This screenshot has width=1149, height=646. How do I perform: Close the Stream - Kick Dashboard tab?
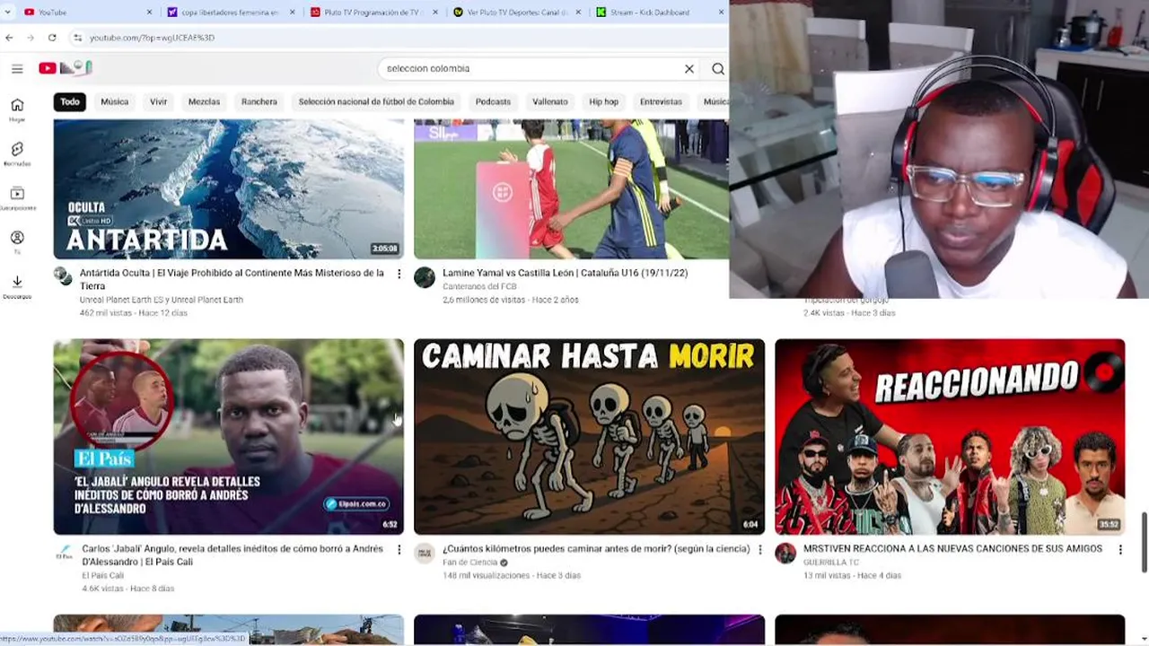click(721, 13)
